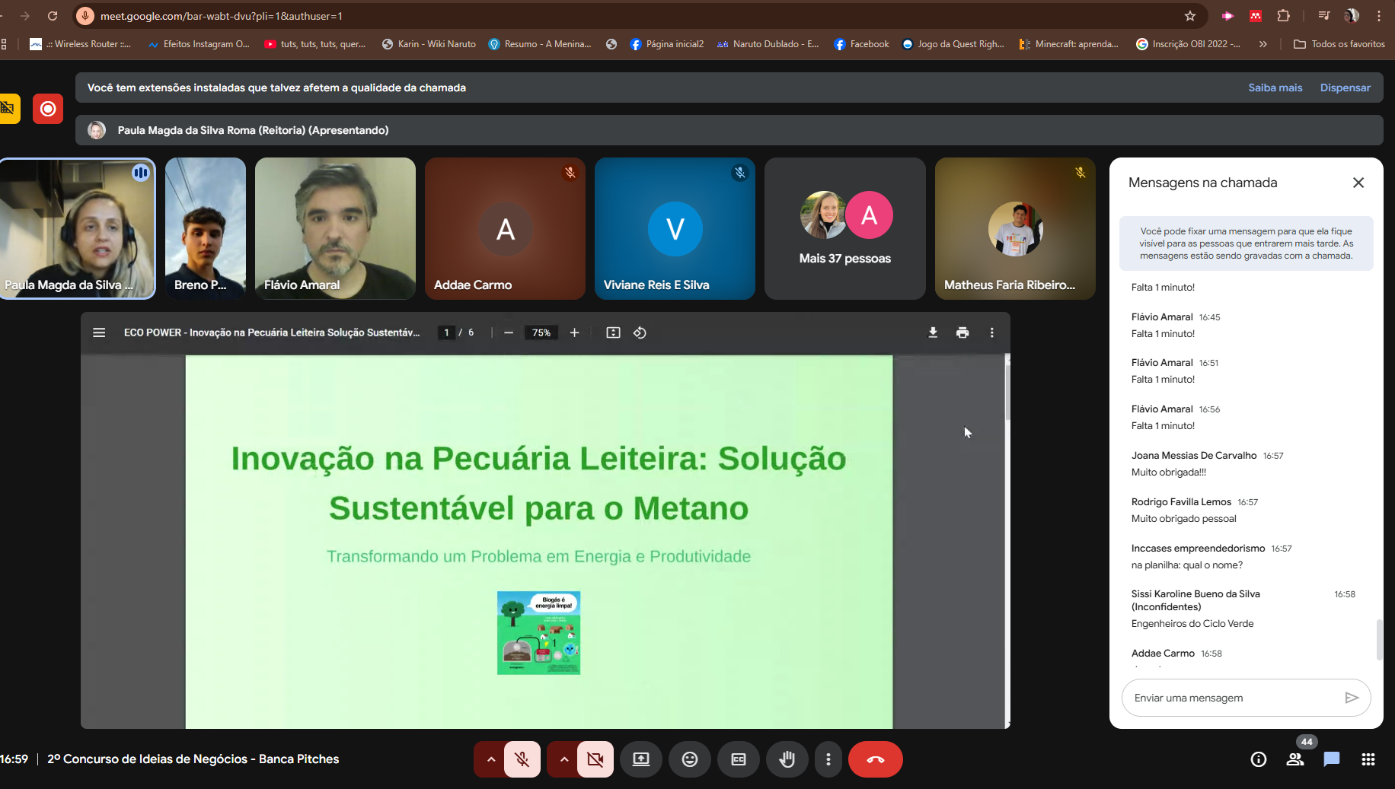Type in the Enviar uma mensagem field
Screen dimensions: 1395x789
(1230, 698)
